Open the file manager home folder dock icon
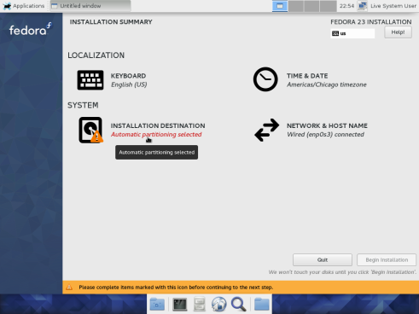This screenshot has width=419, height=314. tap(157, 305)
